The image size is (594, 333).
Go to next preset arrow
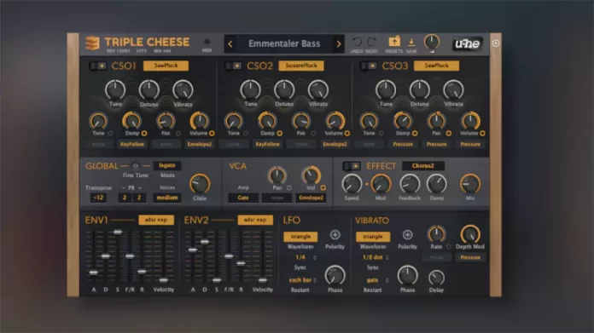tap(338, 43)
